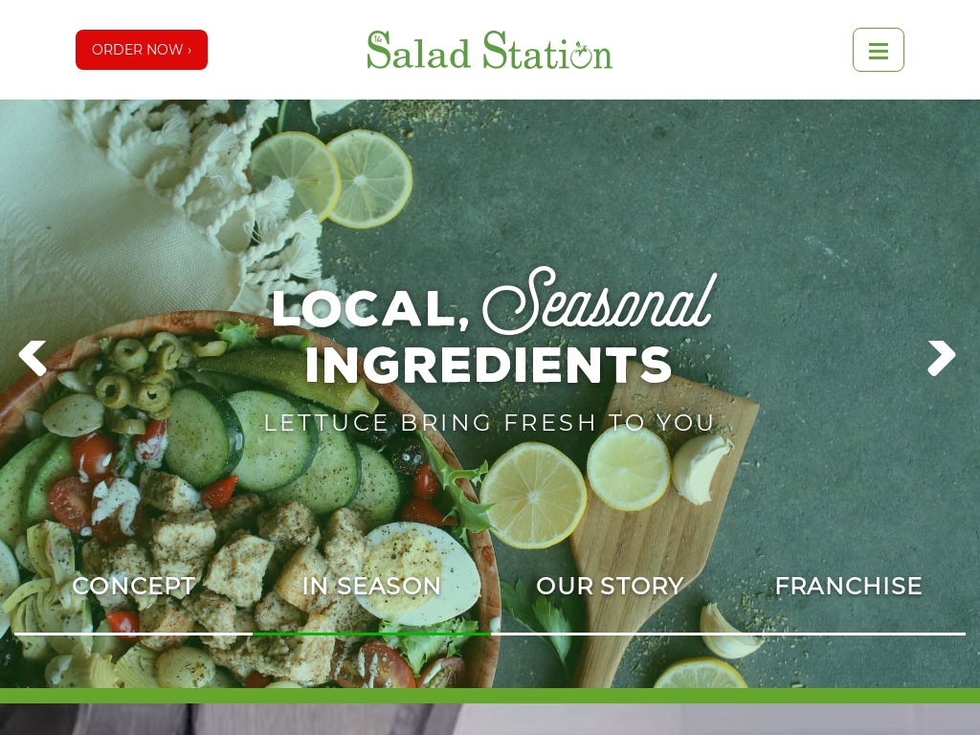Select the IN SEASON slide tab
This screenshot has width=980, height=735.
tap(372, 586)
